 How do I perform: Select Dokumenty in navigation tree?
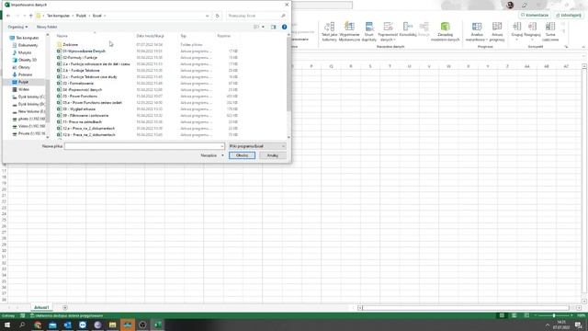28,45
